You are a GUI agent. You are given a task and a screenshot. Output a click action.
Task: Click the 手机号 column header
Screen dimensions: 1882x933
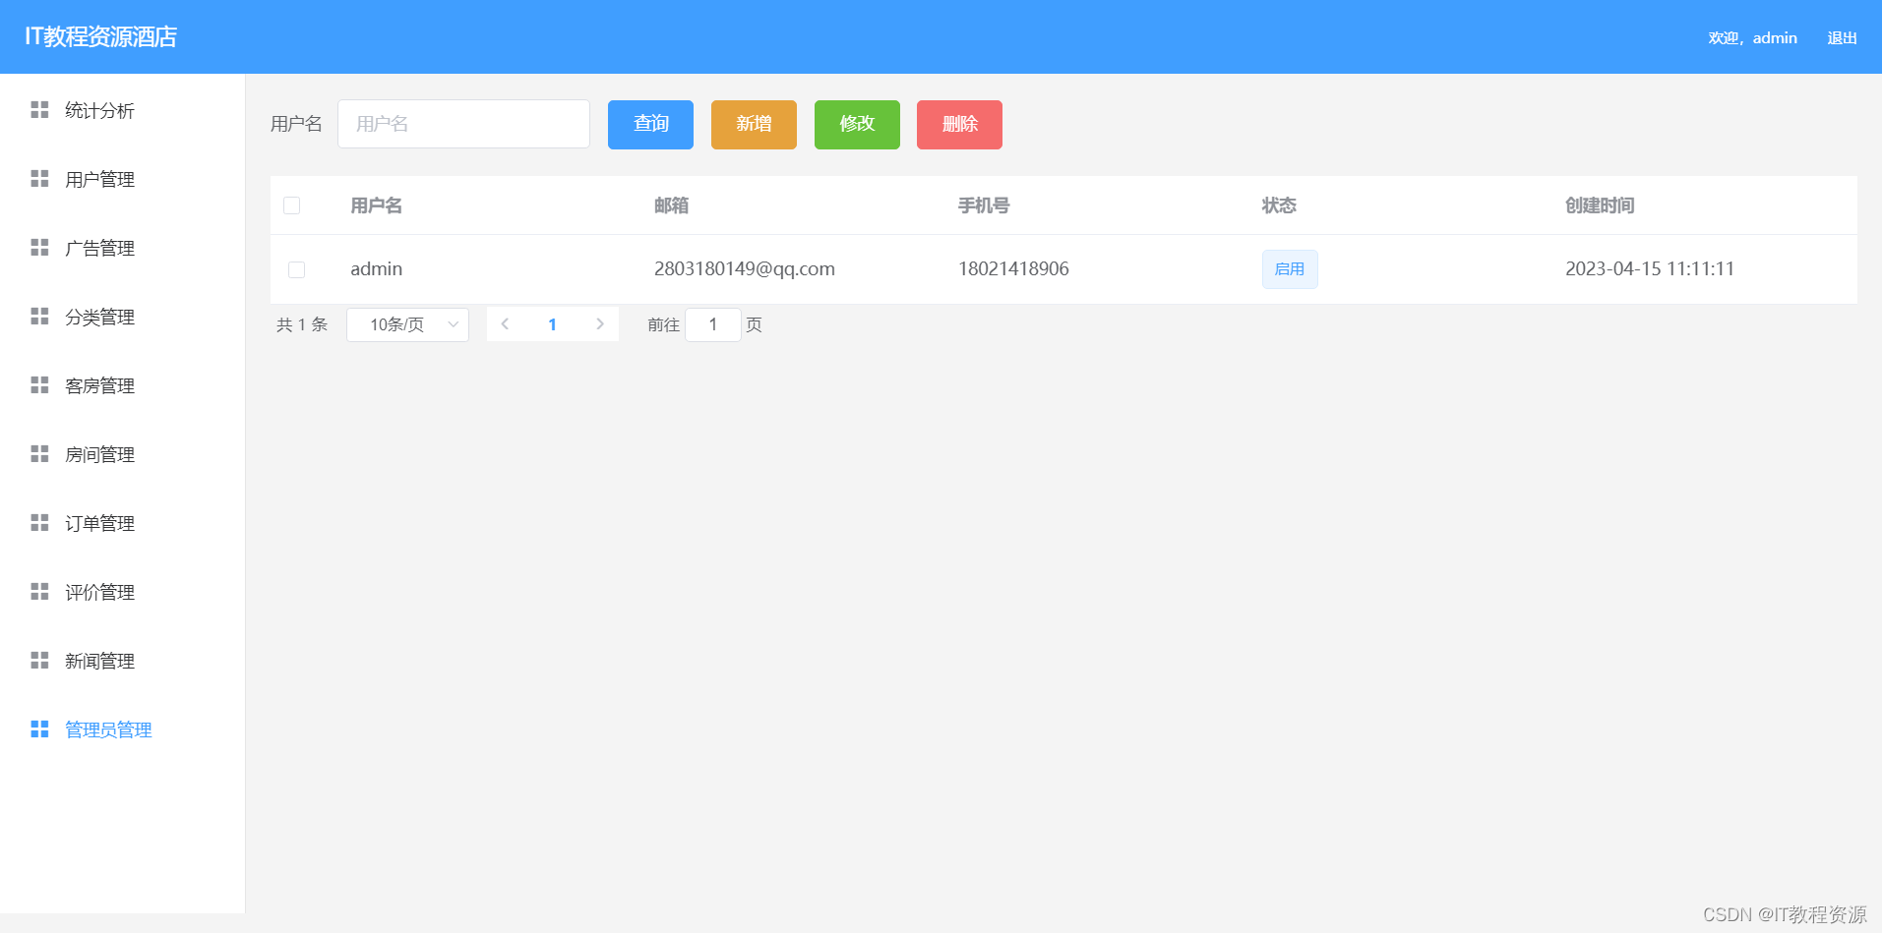[x=984, y=205]
